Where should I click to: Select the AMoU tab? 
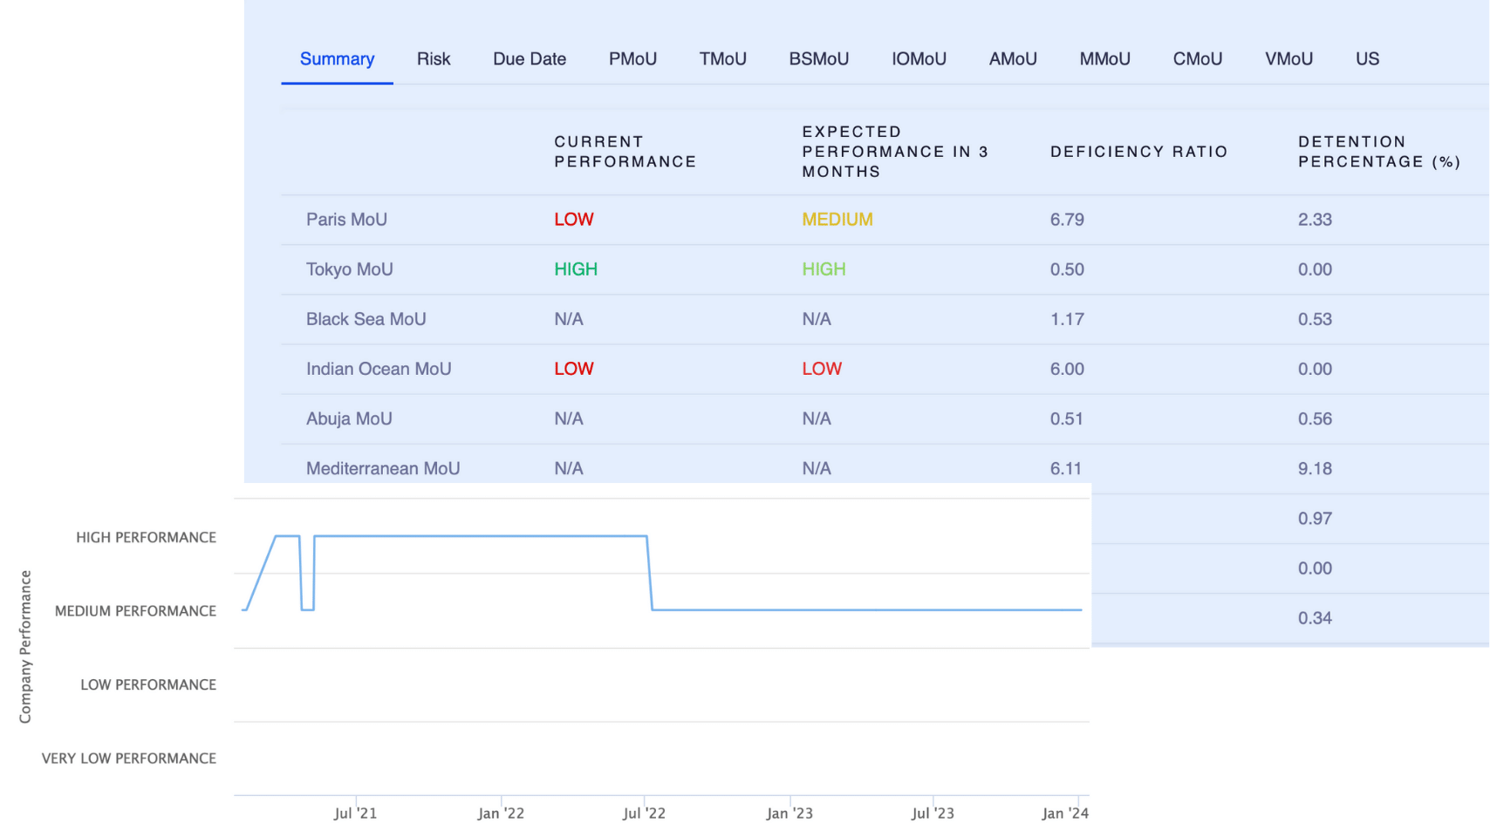(1013, 59)
